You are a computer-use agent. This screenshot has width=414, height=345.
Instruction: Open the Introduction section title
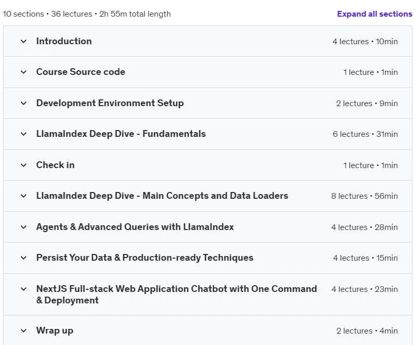tap(64, 41)
